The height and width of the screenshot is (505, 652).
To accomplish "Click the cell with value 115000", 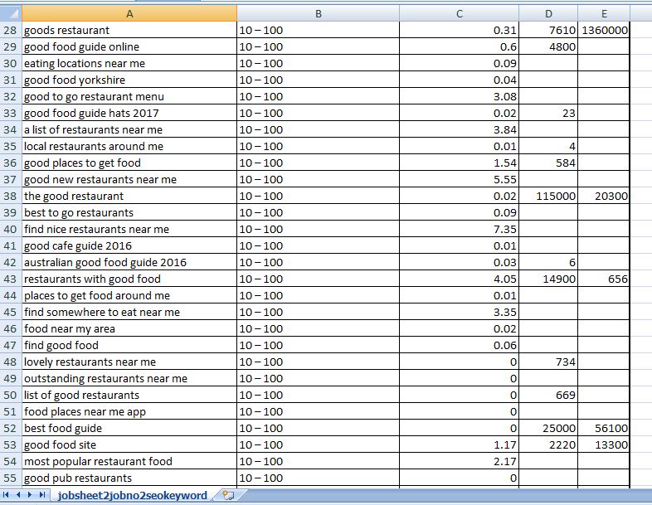I will pyautogui.click(x=548, y=197).
